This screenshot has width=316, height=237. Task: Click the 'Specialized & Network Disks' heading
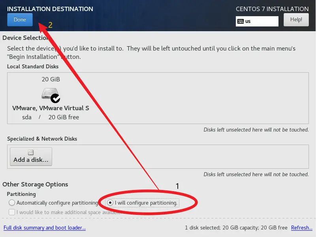42,139
